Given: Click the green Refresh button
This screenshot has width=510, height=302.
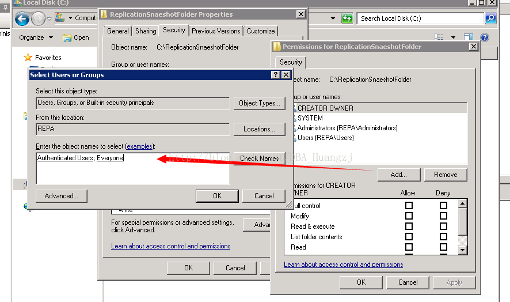Looking at the screenshot, I should point(347,18).
